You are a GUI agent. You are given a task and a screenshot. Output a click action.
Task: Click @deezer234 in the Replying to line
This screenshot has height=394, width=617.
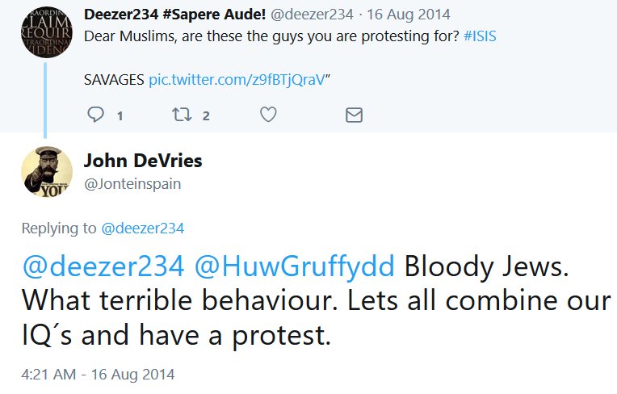tap(142, 228)
